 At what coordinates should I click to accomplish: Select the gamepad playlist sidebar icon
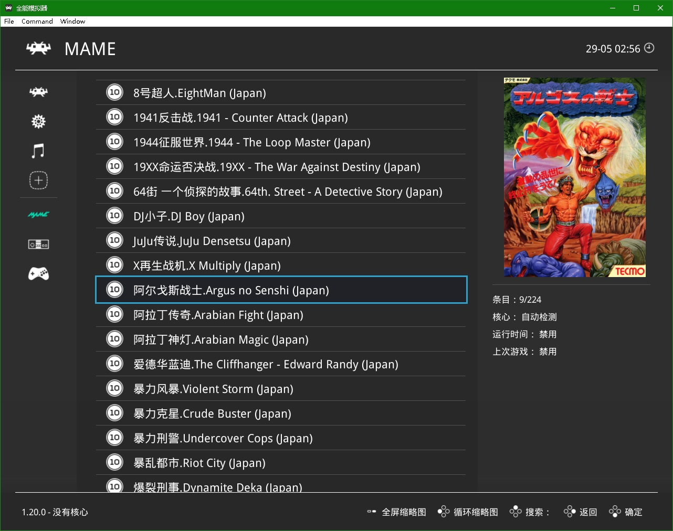[38, 273]
